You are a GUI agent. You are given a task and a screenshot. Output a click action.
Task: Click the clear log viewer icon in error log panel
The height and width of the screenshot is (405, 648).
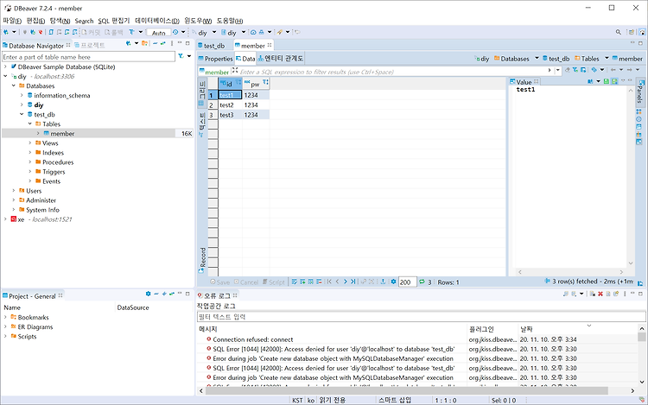(x=592, y=294)
